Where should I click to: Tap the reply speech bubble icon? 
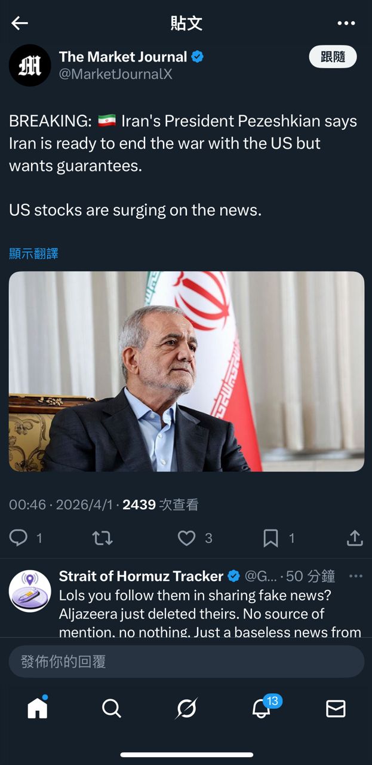pyautogui.click(x=19, y=538)
